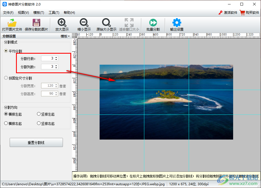This screenshot has height=188, width=261.
Task: Open 输出设置 gear icon
Action: click(x=177, y=23)
